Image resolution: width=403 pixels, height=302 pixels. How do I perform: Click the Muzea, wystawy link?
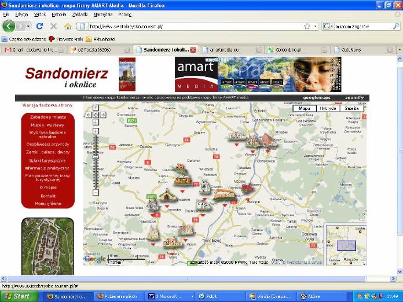(47, 125)
